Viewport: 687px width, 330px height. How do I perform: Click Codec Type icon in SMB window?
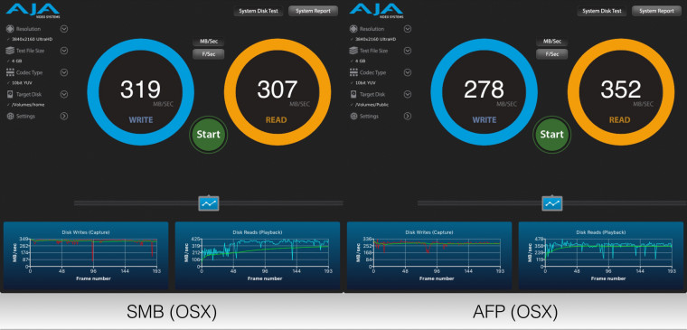[10, 72]
